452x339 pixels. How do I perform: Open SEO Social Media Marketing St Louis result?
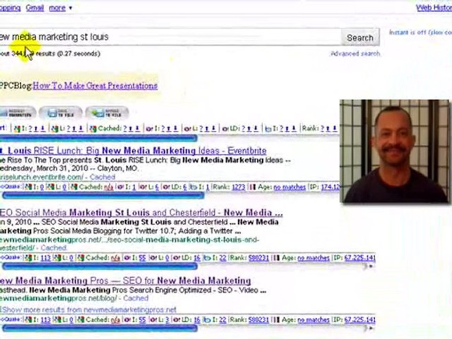point(141,213)
